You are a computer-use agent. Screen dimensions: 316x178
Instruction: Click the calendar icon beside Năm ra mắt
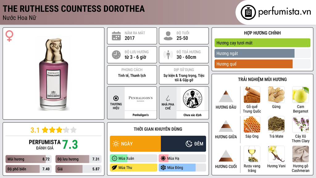(116, 36)
